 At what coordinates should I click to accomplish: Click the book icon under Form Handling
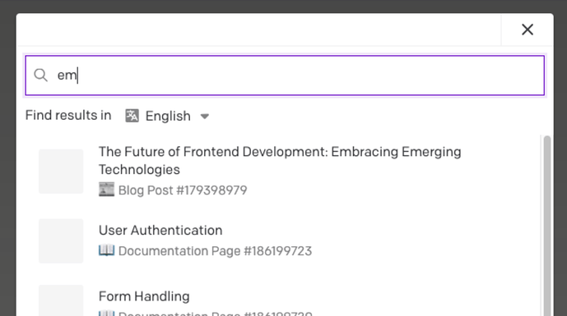[x=106, y=313]
